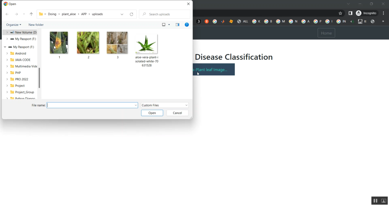The height and width of the screenshot is (205, 389).
Task: Open the Google bookmark labeled IN
Action: pos(341,21)
